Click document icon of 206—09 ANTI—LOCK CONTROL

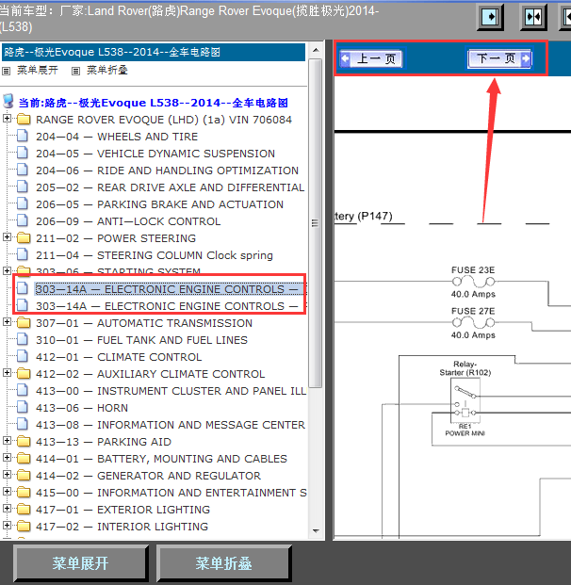click(x=23, y=220)
